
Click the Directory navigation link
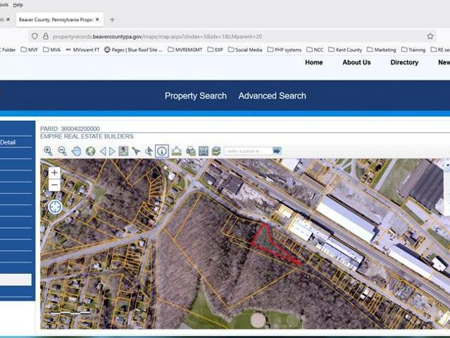pyautogui.click(x=404, y=63)
